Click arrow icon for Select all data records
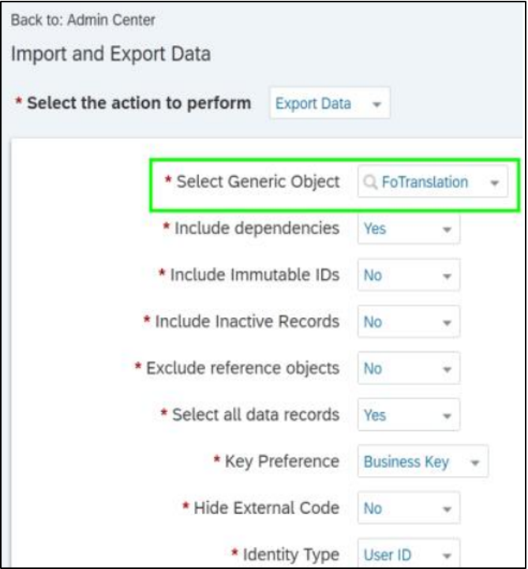Image resolution: width=528 pixels, height=569 pixels. coord(447,416)
